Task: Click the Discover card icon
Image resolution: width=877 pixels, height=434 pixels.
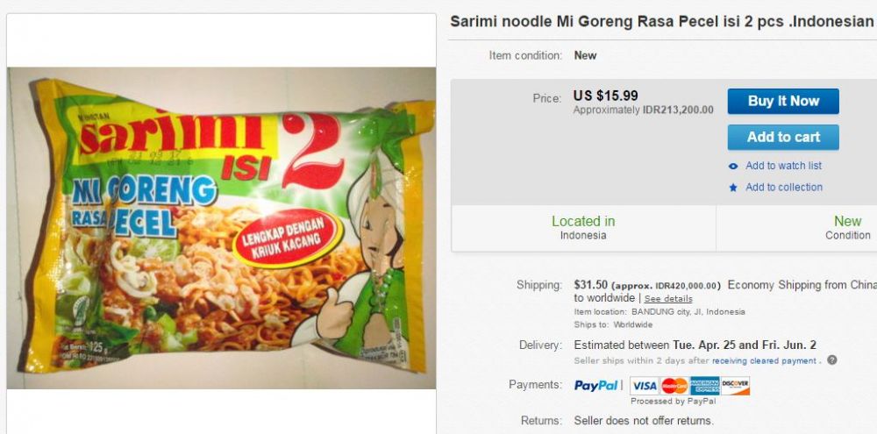Action: pyautogui.click(x=735, y=386)
